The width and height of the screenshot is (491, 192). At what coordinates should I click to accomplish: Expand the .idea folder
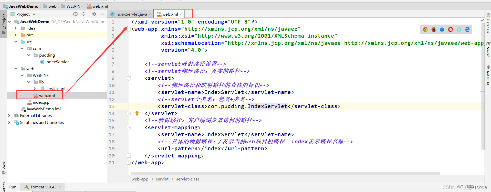coord(16,28)
